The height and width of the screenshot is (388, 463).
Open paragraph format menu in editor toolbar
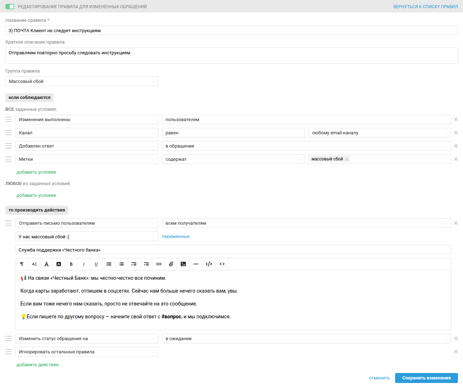(x=22, y=264)
